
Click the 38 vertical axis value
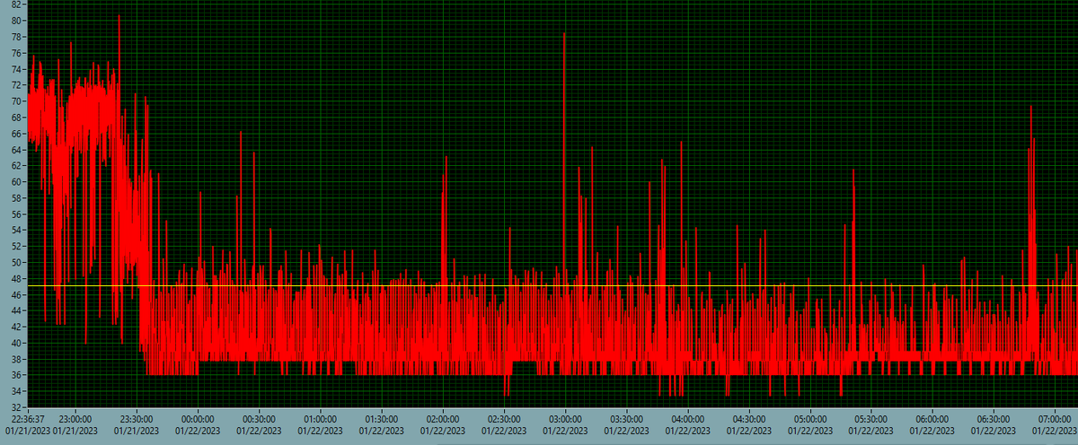[x=18, y=359]
